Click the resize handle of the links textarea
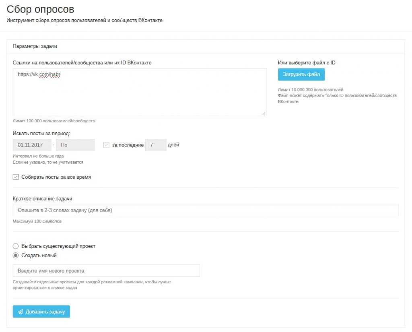The width and height of the screenshot is (412, 332). click(264, 114)
